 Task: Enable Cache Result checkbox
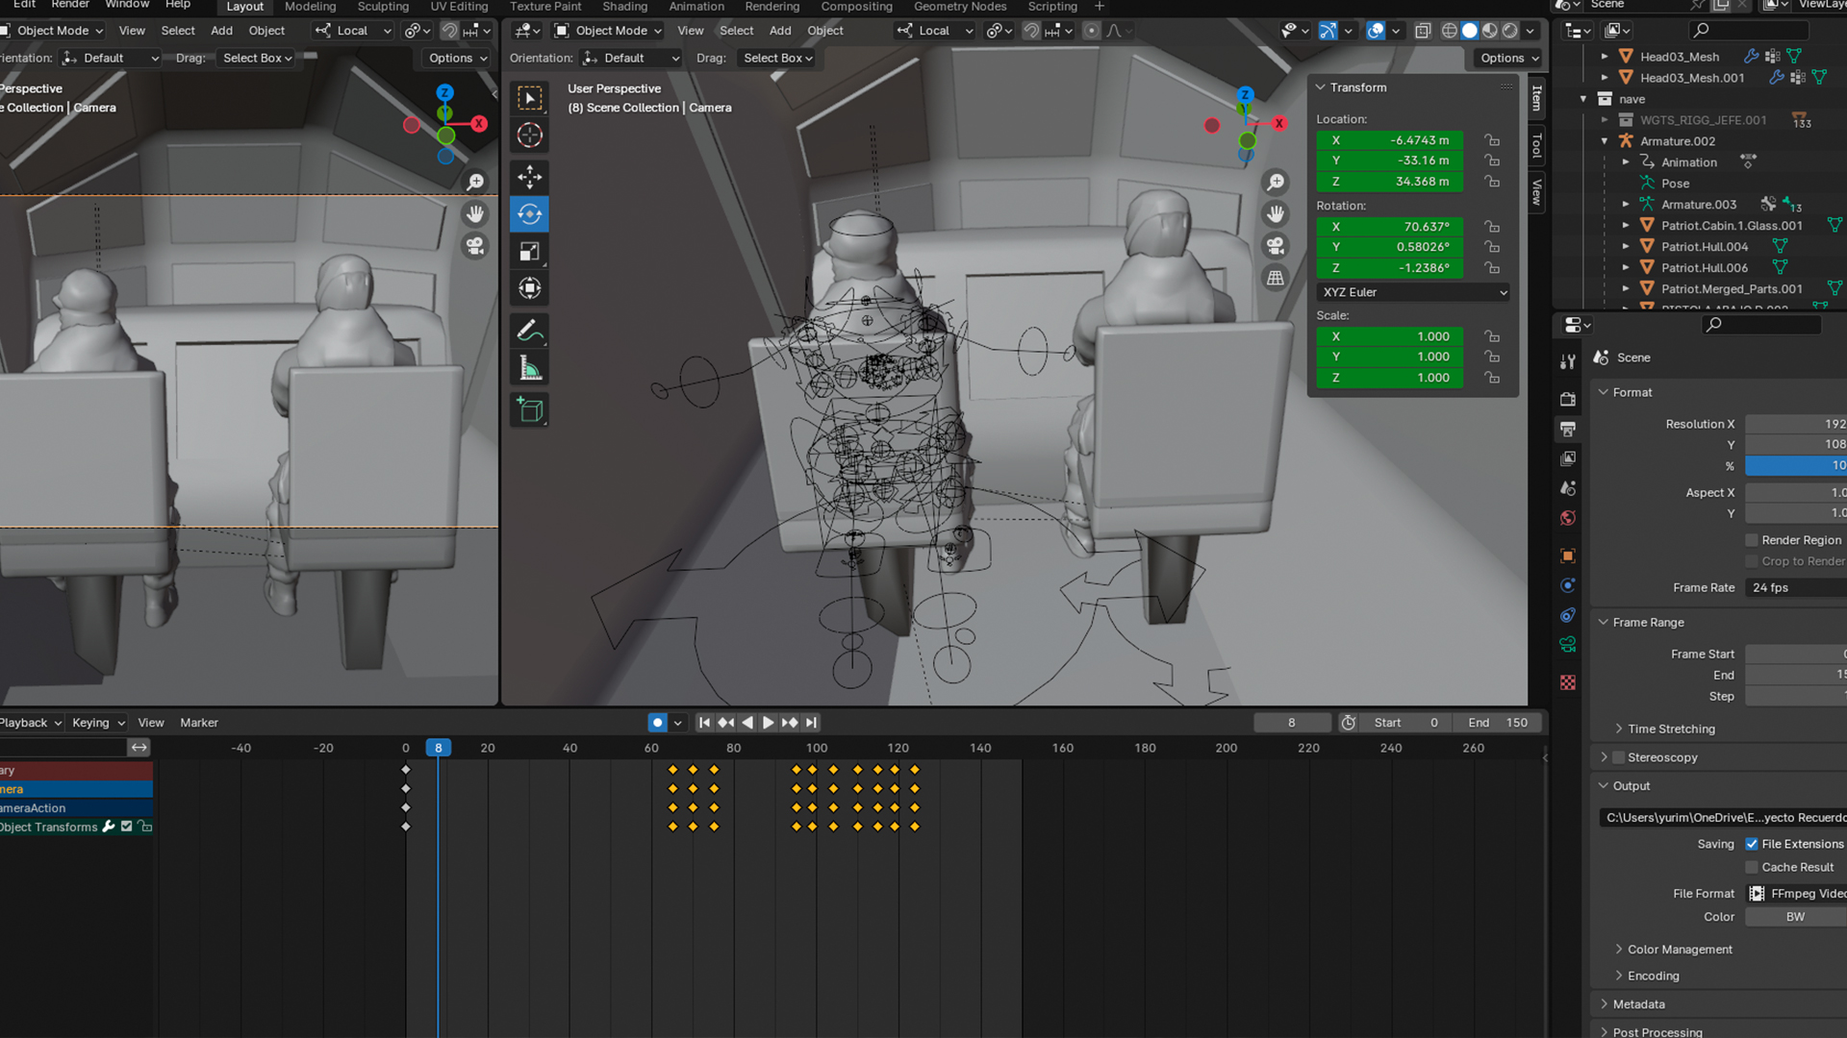click(x=1752, y=867)
